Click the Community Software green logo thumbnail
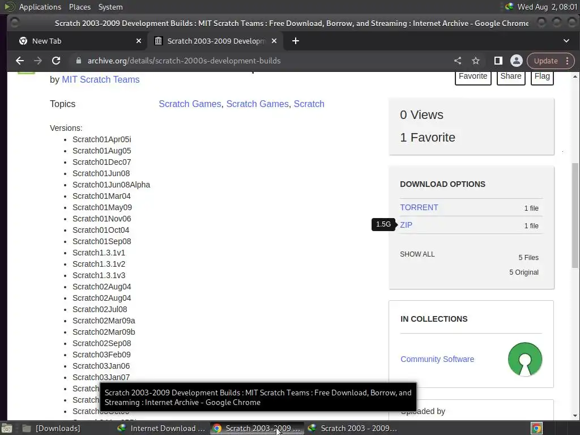 click(x=525, y=359)
